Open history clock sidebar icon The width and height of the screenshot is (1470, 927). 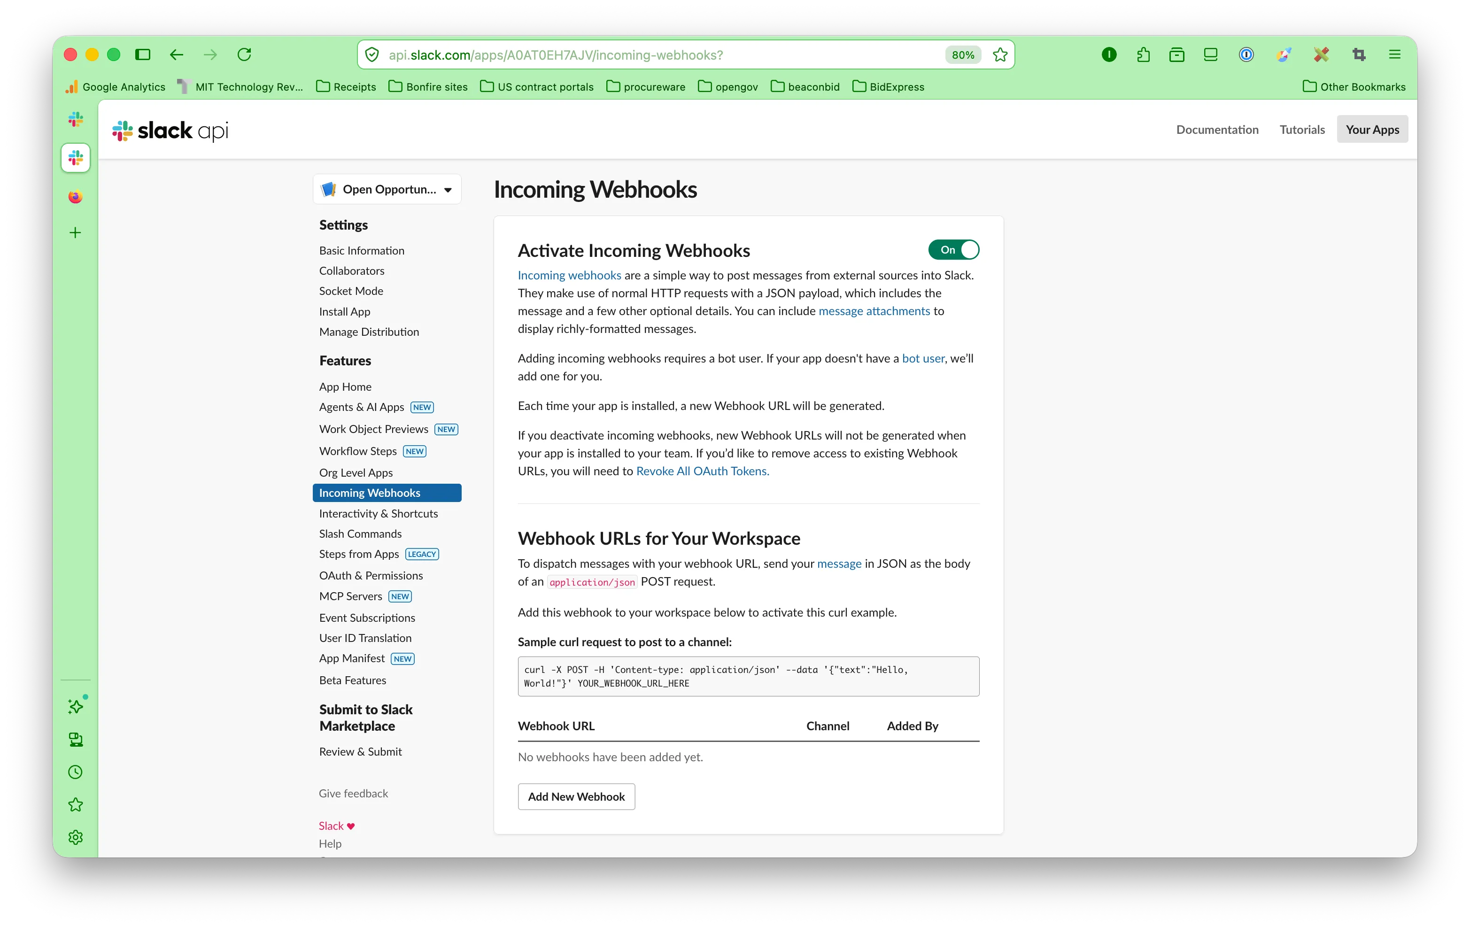76,772
